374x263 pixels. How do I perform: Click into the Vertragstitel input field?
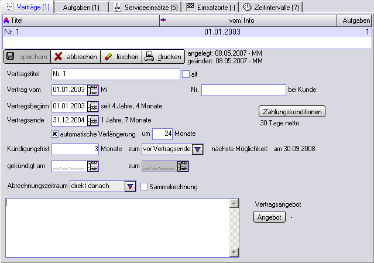115,74
